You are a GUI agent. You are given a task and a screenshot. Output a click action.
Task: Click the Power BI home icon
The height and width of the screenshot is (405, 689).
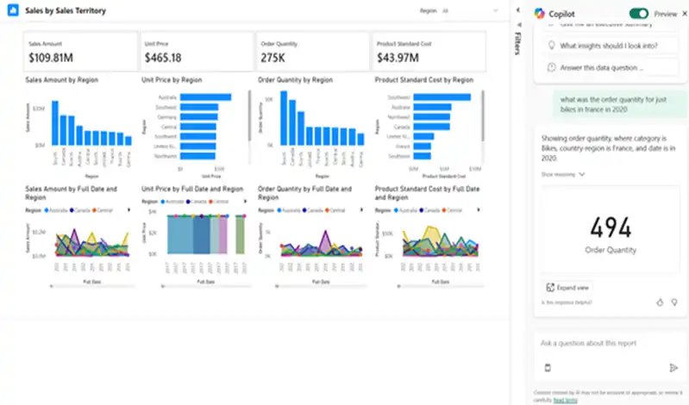13,10
